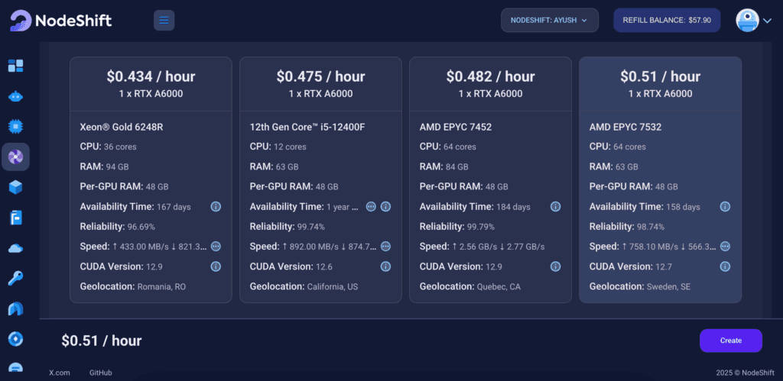
Task: Open the dashboard grid icon in sidebar
Action: pyautogui.click(x=15, y=66)
